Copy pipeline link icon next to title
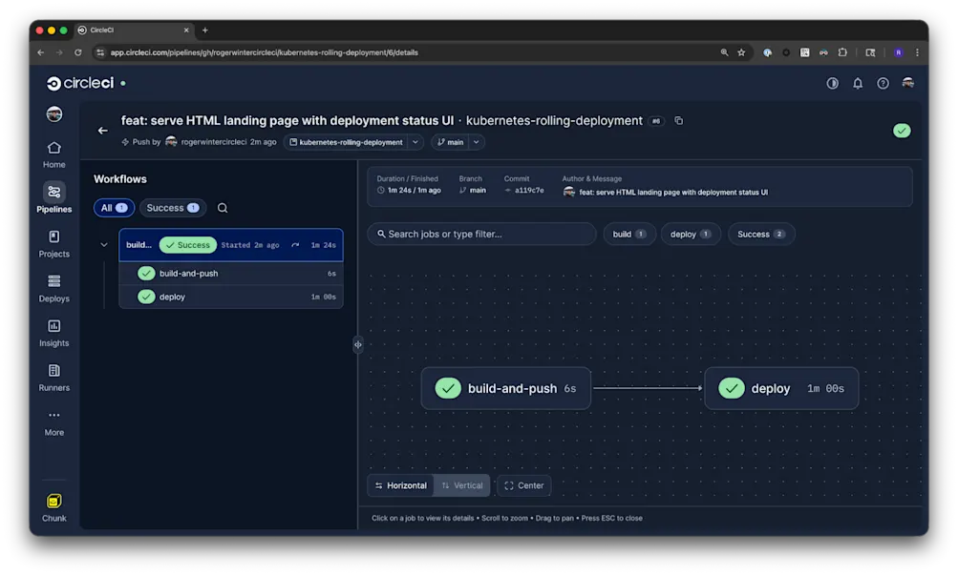 pyautogui.click(x=678, y=121)
